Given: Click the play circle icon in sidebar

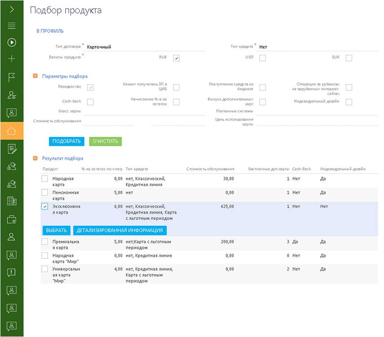Looking at the screenshot, I should [x=12, y=42].
